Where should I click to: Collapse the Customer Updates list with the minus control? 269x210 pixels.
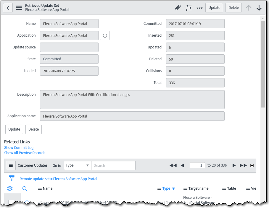point(252,165)
